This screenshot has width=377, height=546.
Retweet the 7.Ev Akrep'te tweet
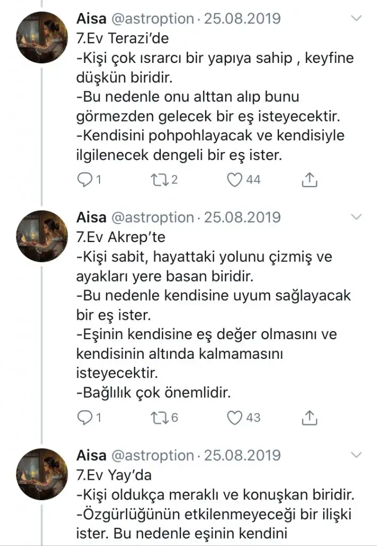[x=158, y=417]
